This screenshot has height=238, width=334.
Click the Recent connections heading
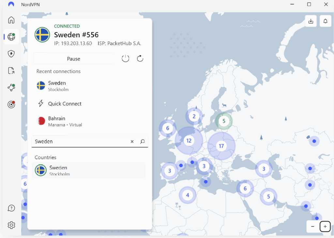tap(58, 71)
